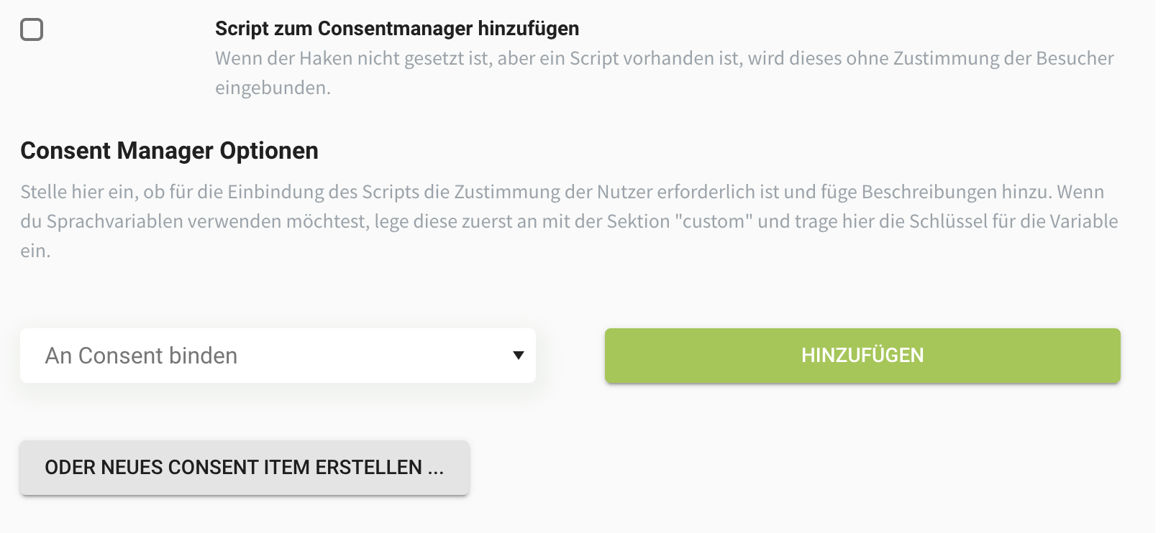Viewport: 1171px width, 533px height.
Task: Click the black triangle arrow of the dropdown
Action: pyautogui.click(x=518, y=356)
